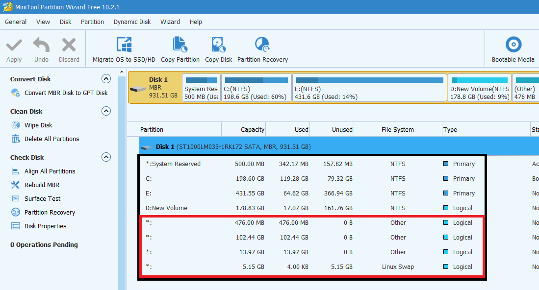Launch Migrate OS to SSD/HD tool
This screenshot has height=290, width=539.
(x=124, y=49)
